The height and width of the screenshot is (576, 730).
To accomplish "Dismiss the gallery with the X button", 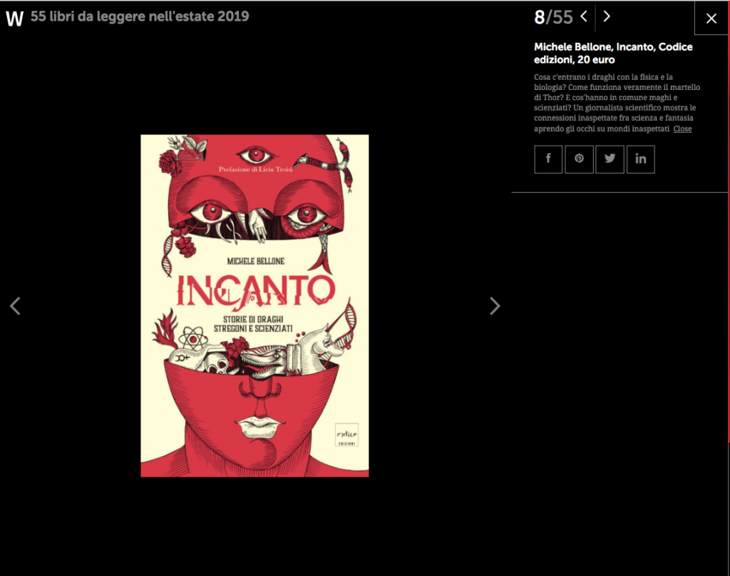I will coord(711,18).
